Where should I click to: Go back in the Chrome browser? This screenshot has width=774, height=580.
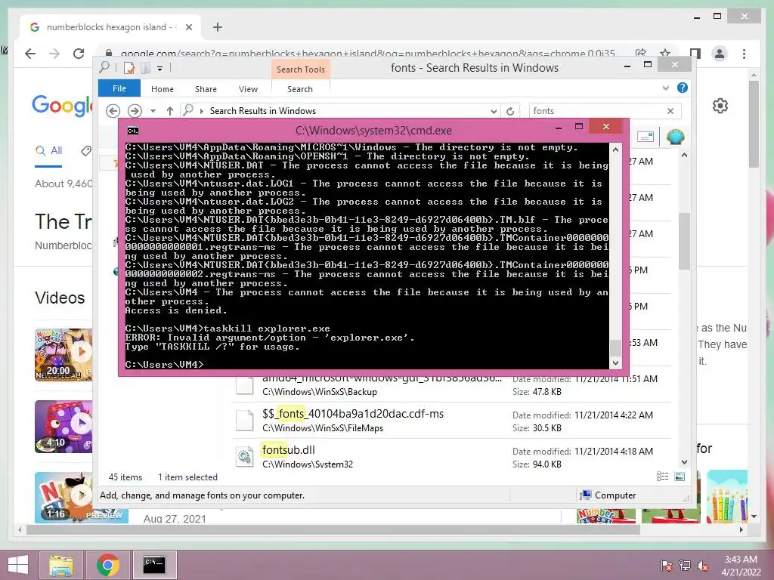click(30, 54)
